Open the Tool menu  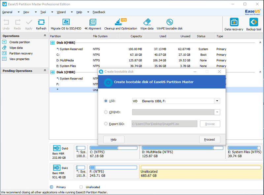43,12
